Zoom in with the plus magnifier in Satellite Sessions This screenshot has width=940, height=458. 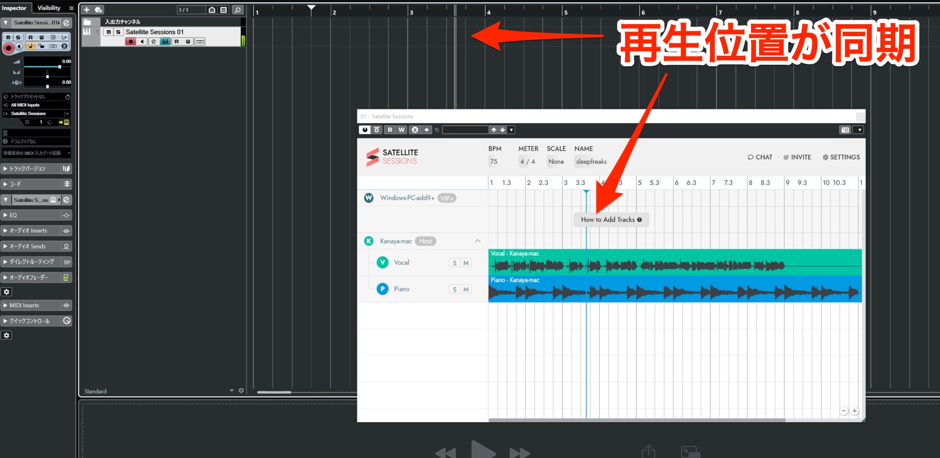(x=854, y=411)
